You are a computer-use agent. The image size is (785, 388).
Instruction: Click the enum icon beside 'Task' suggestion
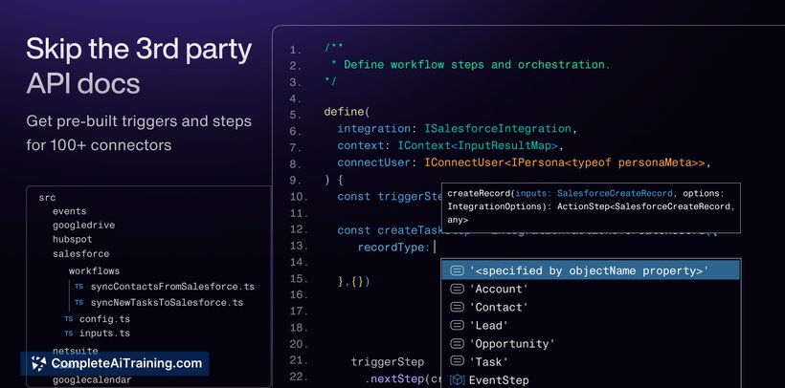point(457,361)
